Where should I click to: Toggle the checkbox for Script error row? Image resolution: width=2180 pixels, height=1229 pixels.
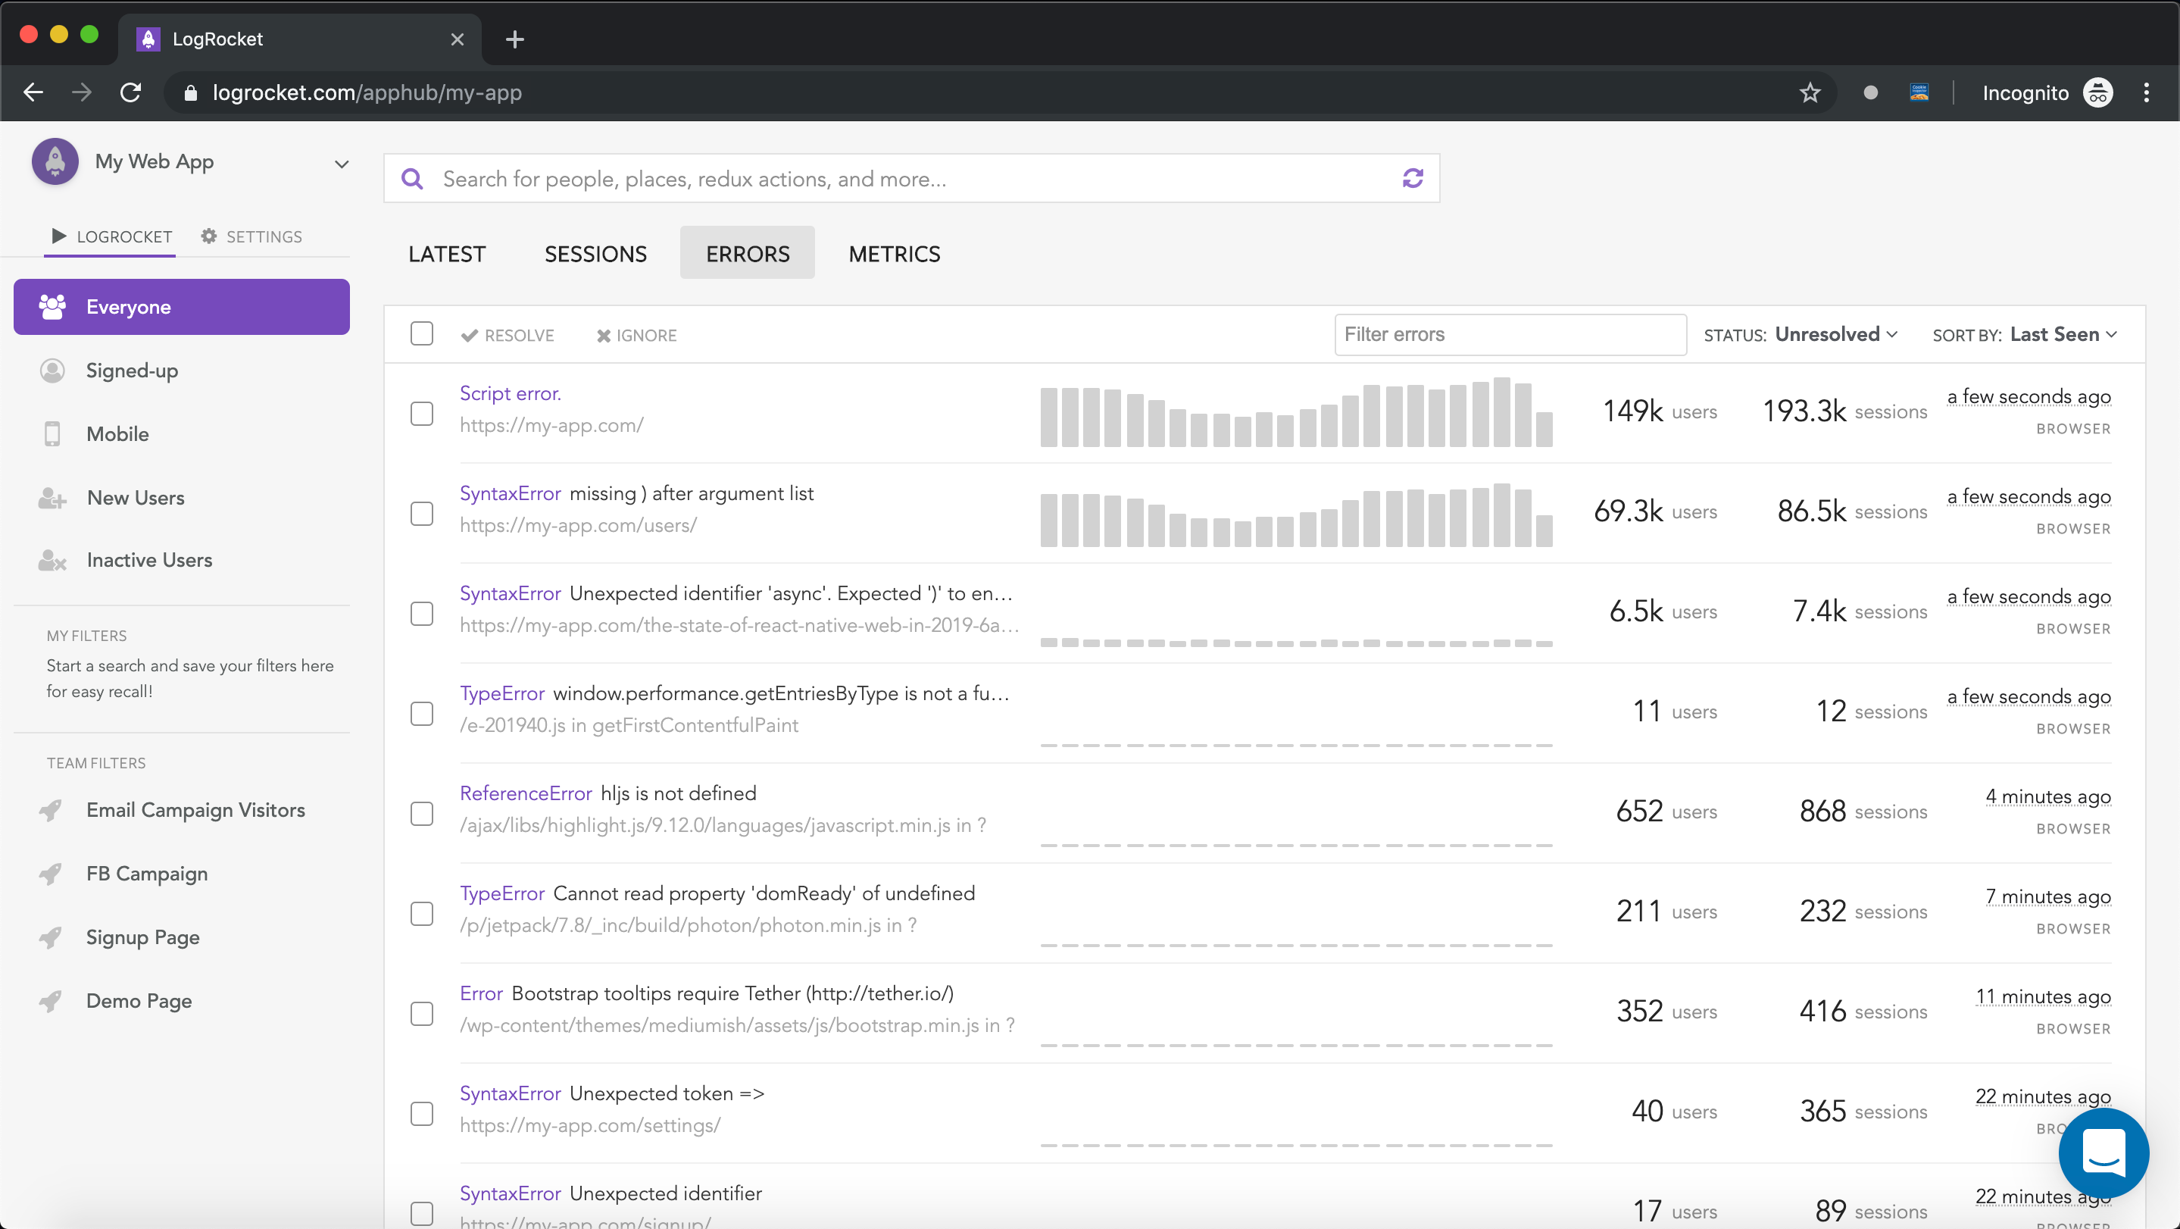(422, 413)
